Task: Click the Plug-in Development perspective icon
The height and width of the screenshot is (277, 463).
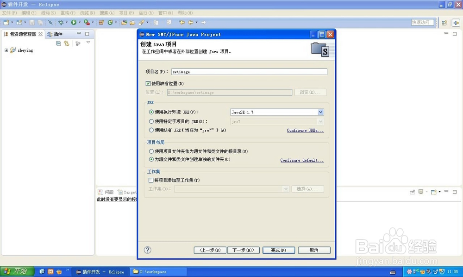Action: (x=456, y=23)
